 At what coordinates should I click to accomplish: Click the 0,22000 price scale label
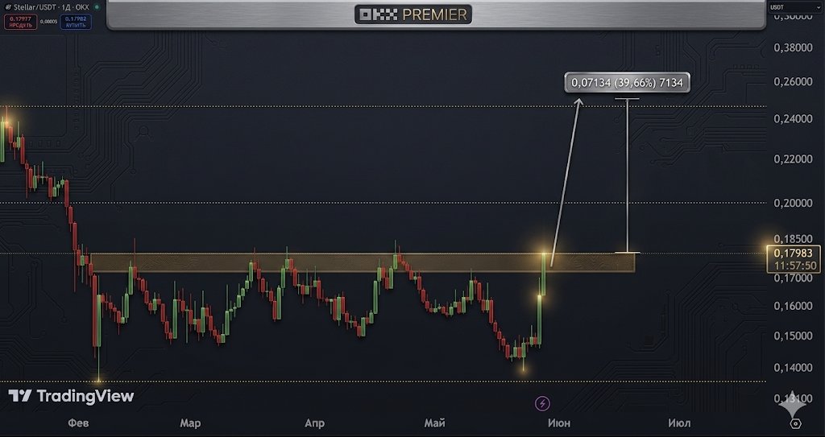tap(793, 159)
